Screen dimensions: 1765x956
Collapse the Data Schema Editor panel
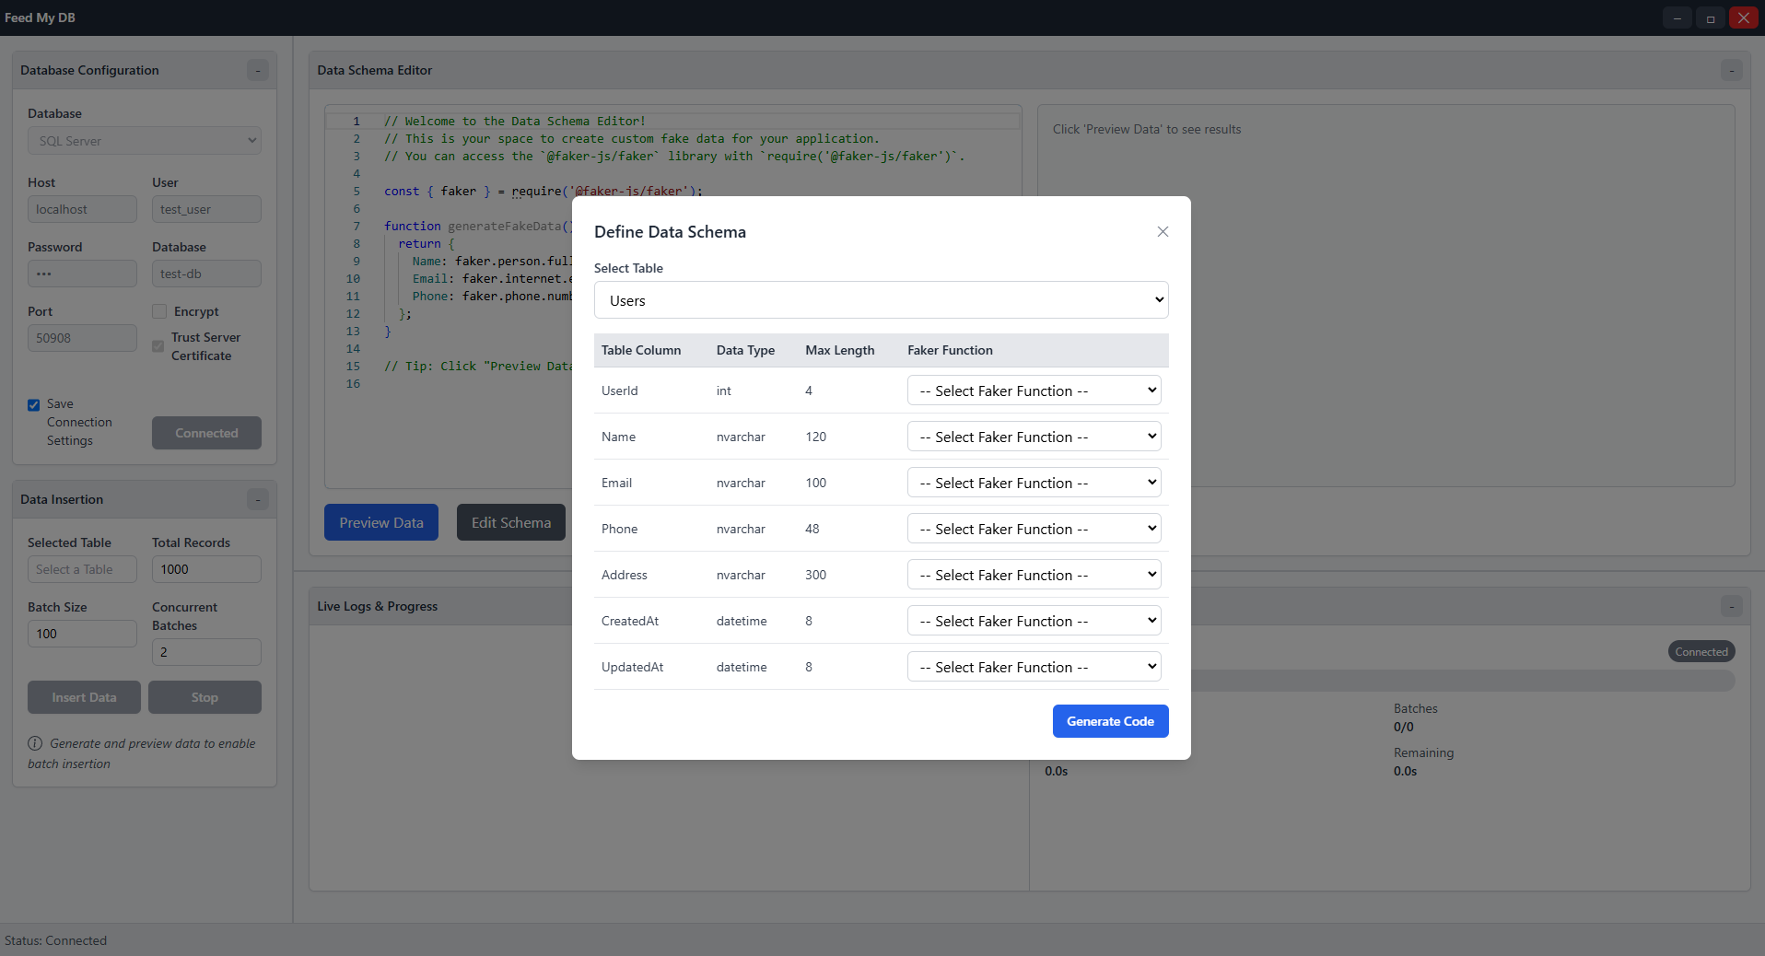click(1732, 70)
